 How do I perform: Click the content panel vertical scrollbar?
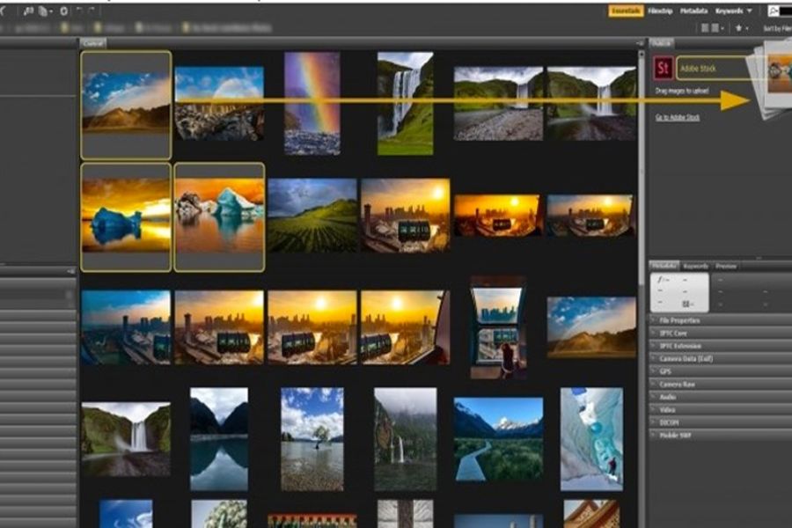641,176
